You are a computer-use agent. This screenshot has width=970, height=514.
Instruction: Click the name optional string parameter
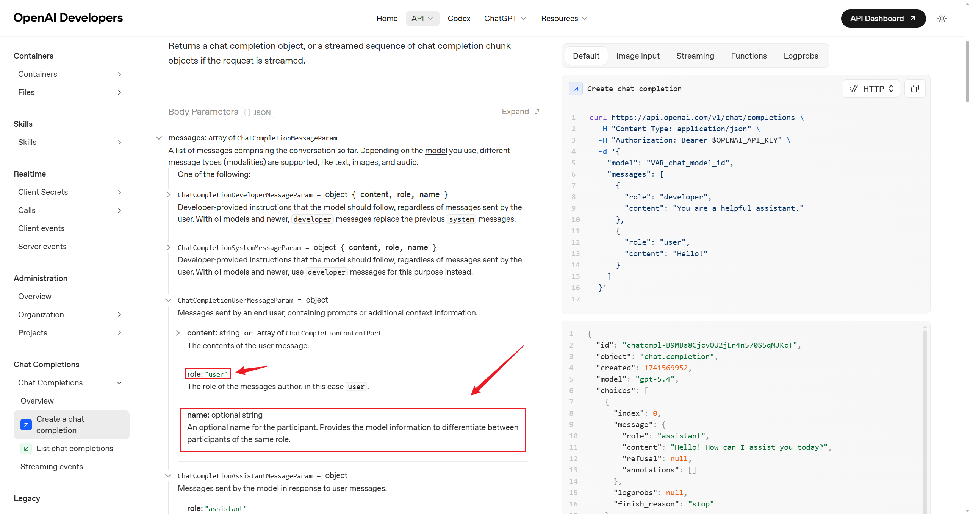point(225,415)
